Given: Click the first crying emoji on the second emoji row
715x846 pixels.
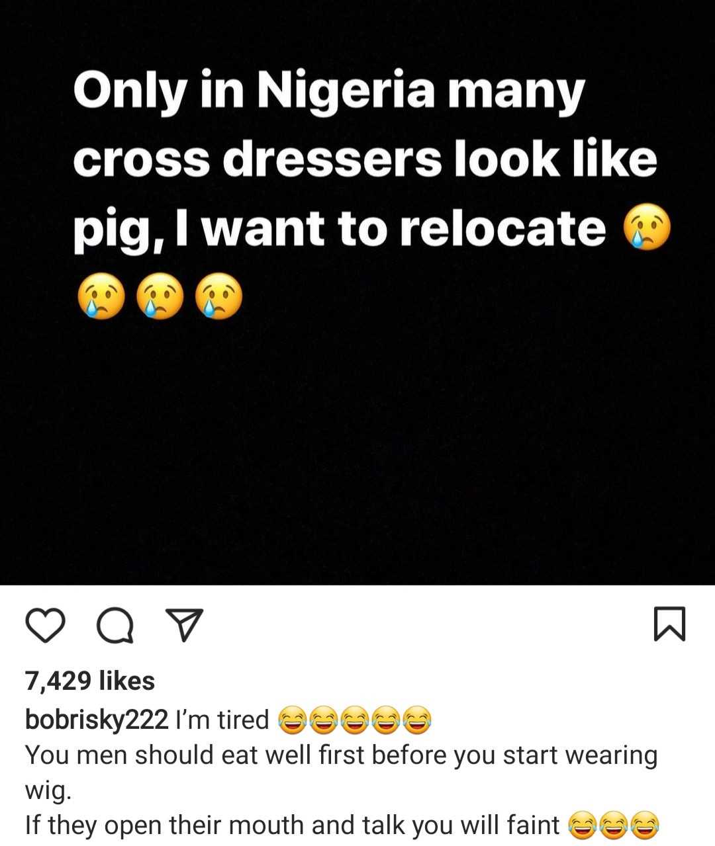Looking at the screenshot, I should pos(101,296).
